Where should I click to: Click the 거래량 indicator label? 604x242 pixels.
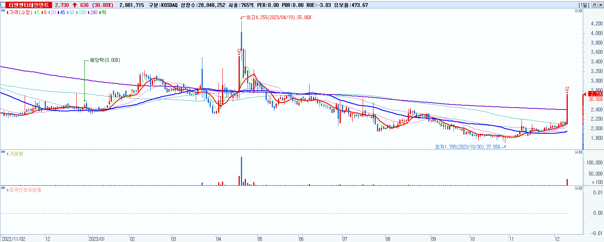point(15,154)
